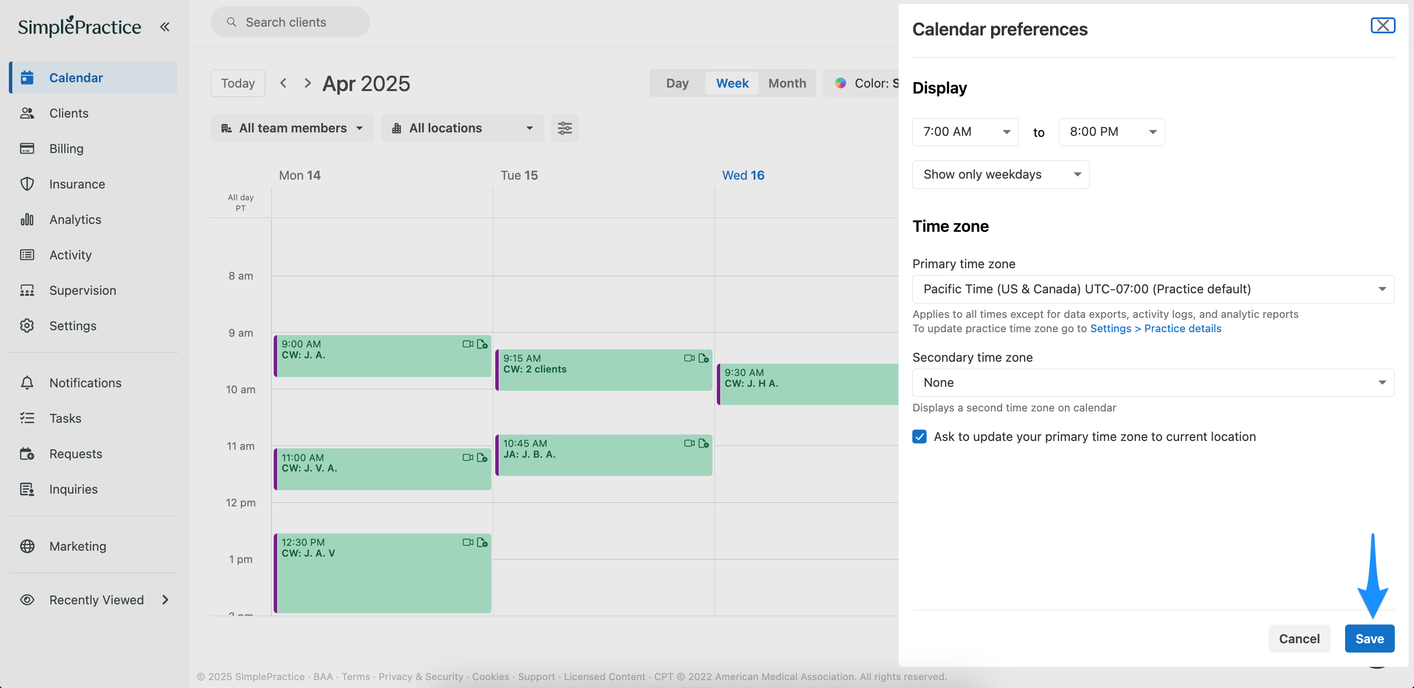Open All team members dropdown
The width and height of the screenshot is (1414, 688).
tap(292, 128)
